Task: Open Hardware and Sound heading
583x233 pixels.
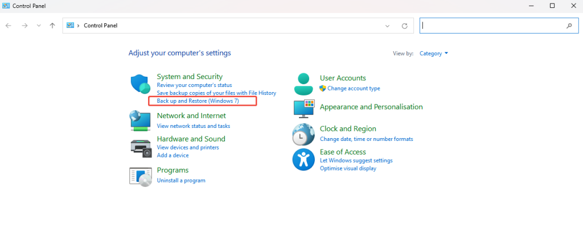Action: point(191,139)
